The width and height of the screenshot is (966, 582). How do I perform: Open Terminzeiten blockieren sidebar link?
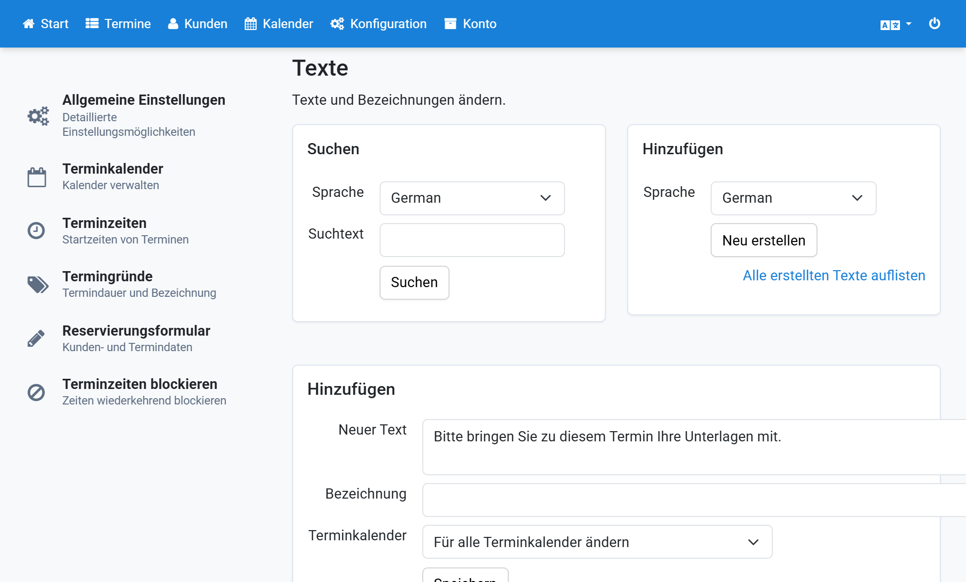pos(140,384)
